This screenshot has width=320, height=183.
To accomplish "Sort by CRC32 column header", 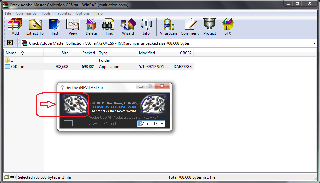I will coord(182,53).
